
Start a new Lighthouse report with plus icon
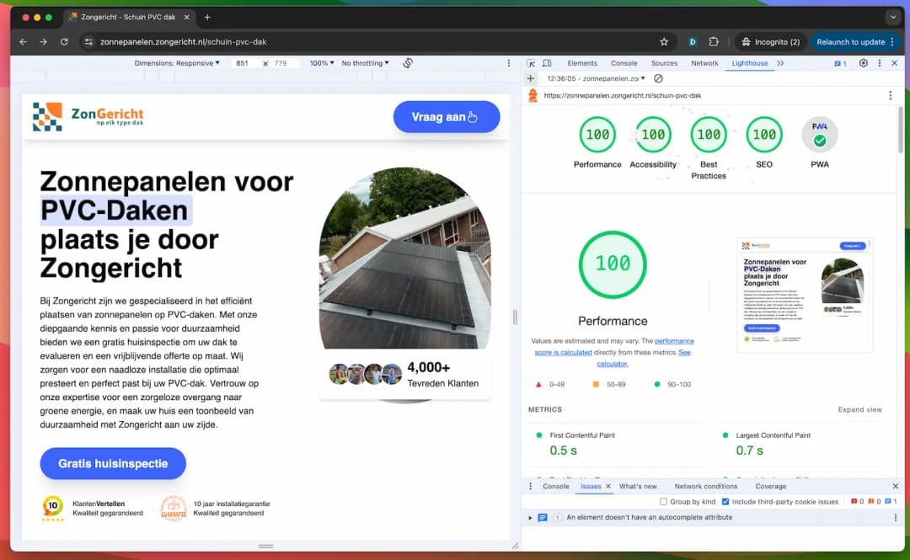(x=531, y=78)
